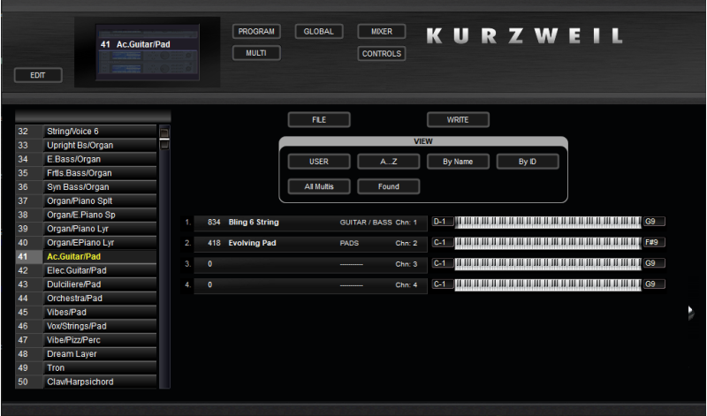Sort the list with A...Z view
707x416 pixels.
389,162
